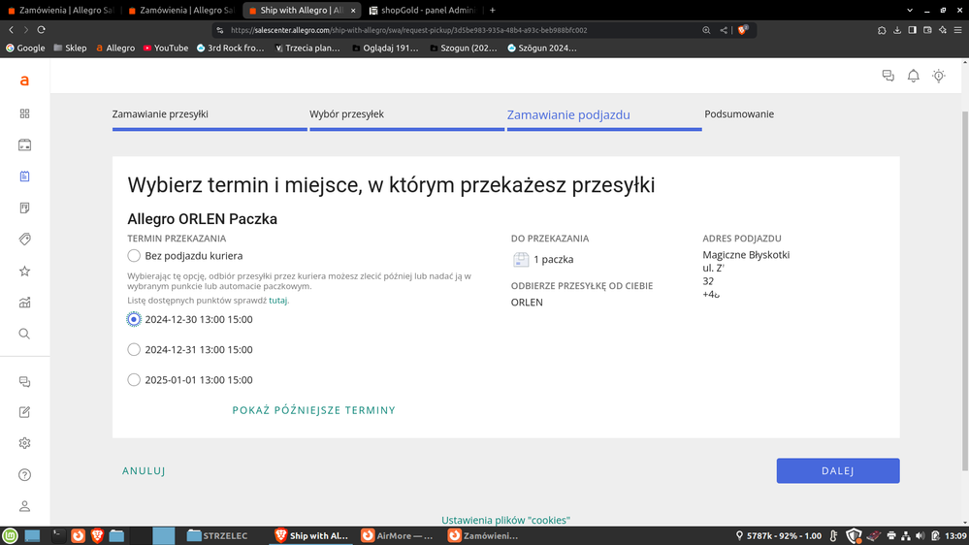Click the volume speaker tray icon
The image size is (969, 545).
921,535
